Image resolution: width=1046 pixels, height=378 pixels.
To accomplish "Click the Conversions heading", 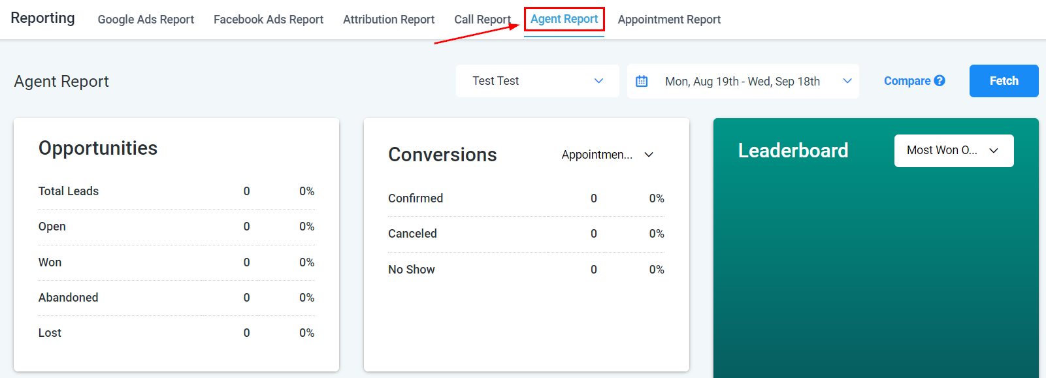I will click(442, 155).
